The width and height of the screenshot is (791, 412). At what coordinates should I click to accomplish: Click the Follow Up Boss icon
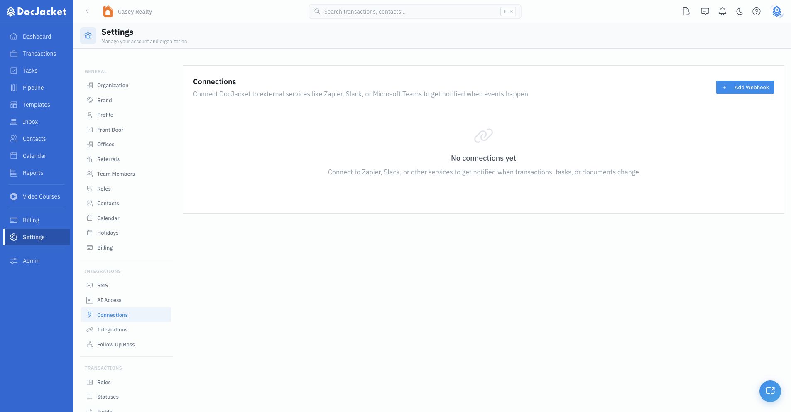[90, 344]
